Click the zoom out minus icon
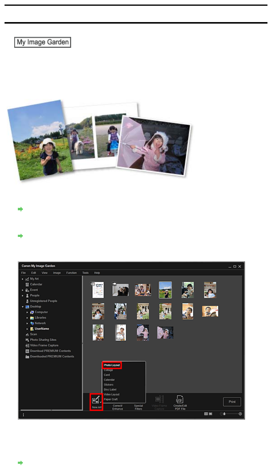The image size is (272, 475). (x=221, y=414)
